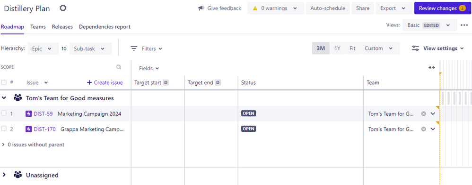472x185 pixels.
Task: Click the Share button
Action: coord(363,8)
